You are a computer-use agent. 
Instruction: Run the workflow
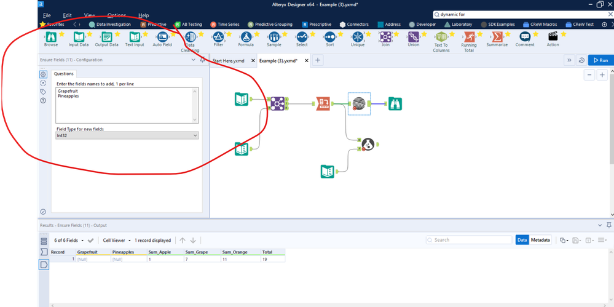(x=600, y=60)
